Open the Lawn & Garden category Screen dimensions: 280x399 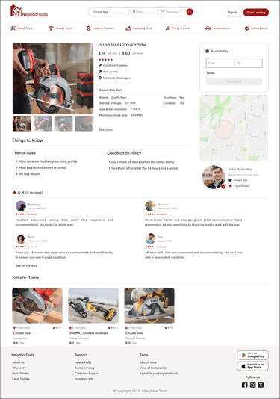pyautogui.click(x=100, y=28)
